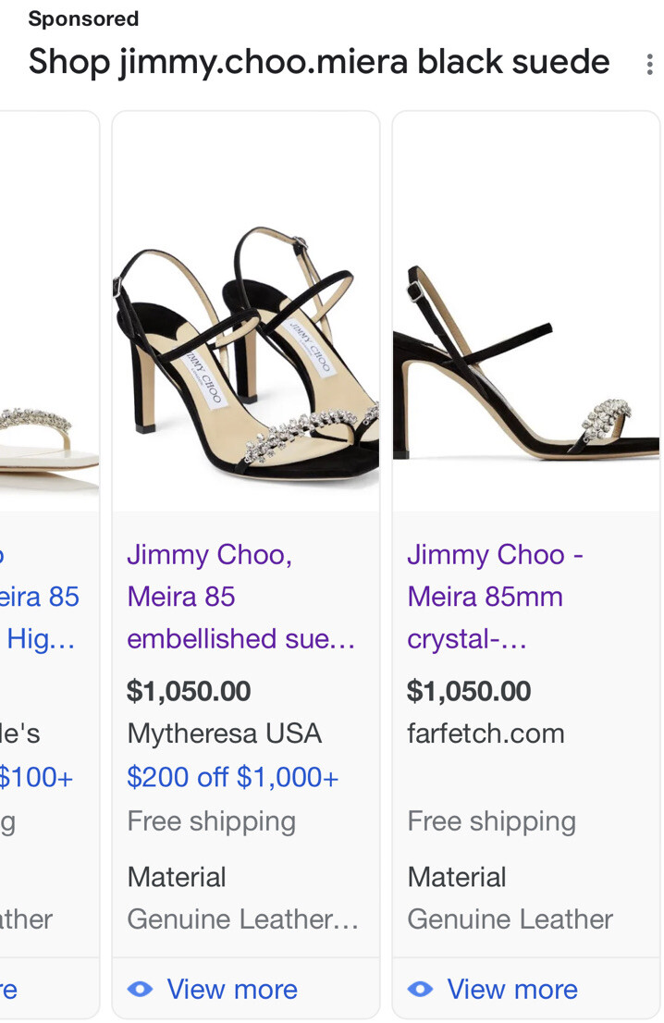
Task: Click 'View more' on the Mytheresa card
Action: [232, 990]
